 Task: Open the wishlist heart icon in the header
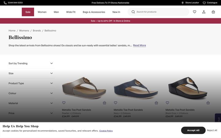[x=195, y=12]
